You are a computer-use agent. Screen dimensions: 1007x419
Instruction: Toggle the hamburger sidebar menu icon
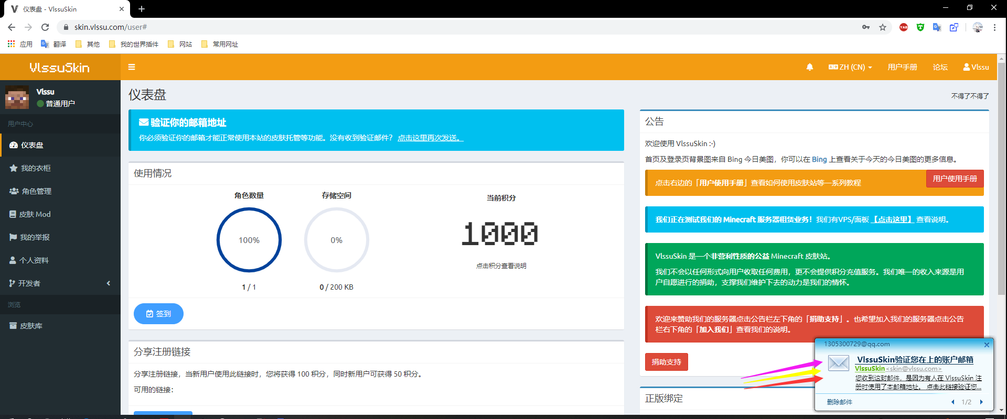[x=132, y=67]
